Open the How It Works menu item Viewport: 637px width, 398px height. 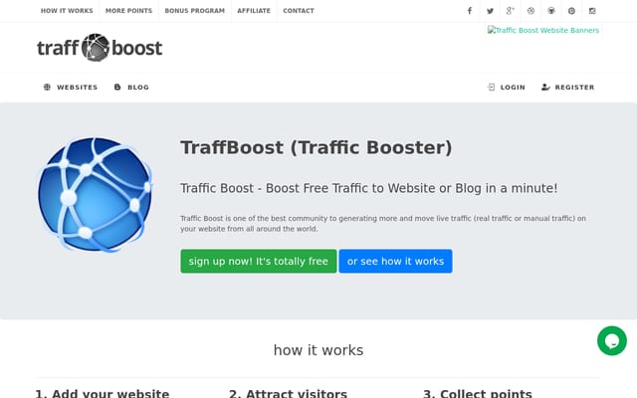point(67,11)
